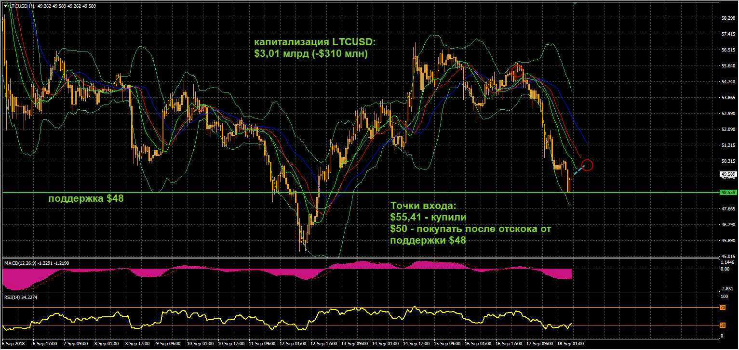Select the '$3,01 млрд (-$310 млн)' text
Screen dimensions: 739x350
pyautogui.click(x=311, y=54)
